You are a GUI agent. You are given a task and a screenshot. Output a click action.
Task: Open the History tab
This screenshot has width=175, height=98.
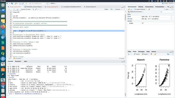[141, 7]
